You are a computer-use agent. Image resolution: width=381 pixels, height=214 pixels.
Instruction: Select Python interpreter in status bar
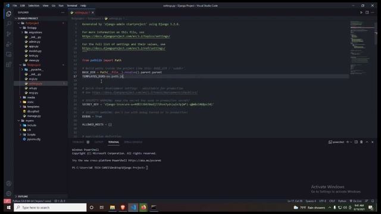32,201
